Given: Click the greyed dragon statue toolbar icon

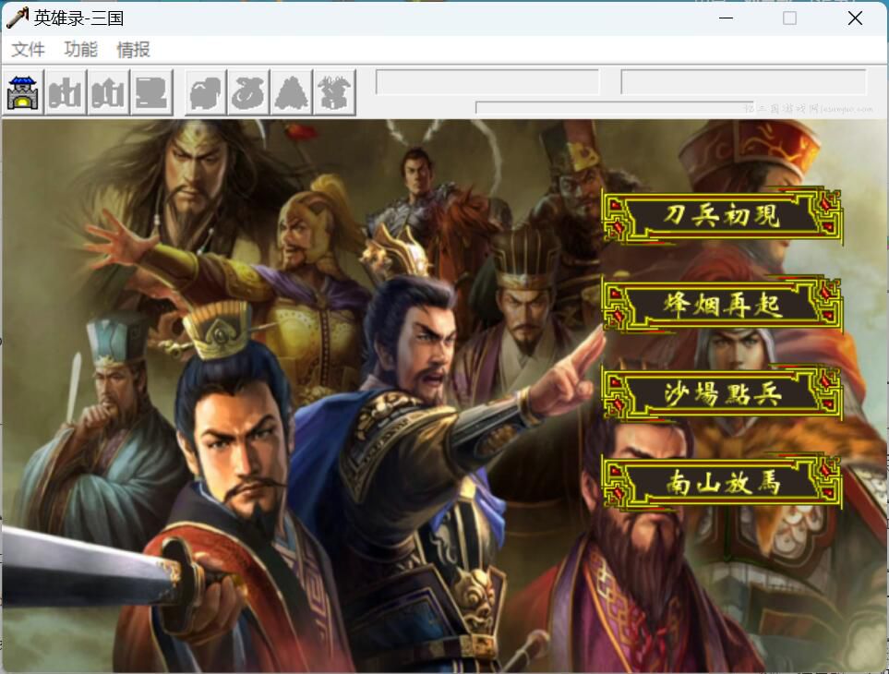Looking at the screenshot, I should click(x=334, y=92).
